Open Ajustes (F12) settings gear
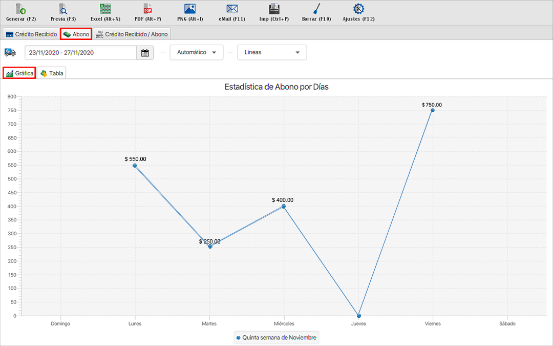Screen dimensions: 553x346 (358, 9)
